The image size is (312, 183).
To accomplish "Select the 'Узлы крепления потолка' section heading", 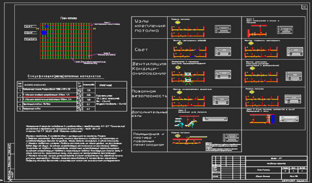I will (150, 26).
